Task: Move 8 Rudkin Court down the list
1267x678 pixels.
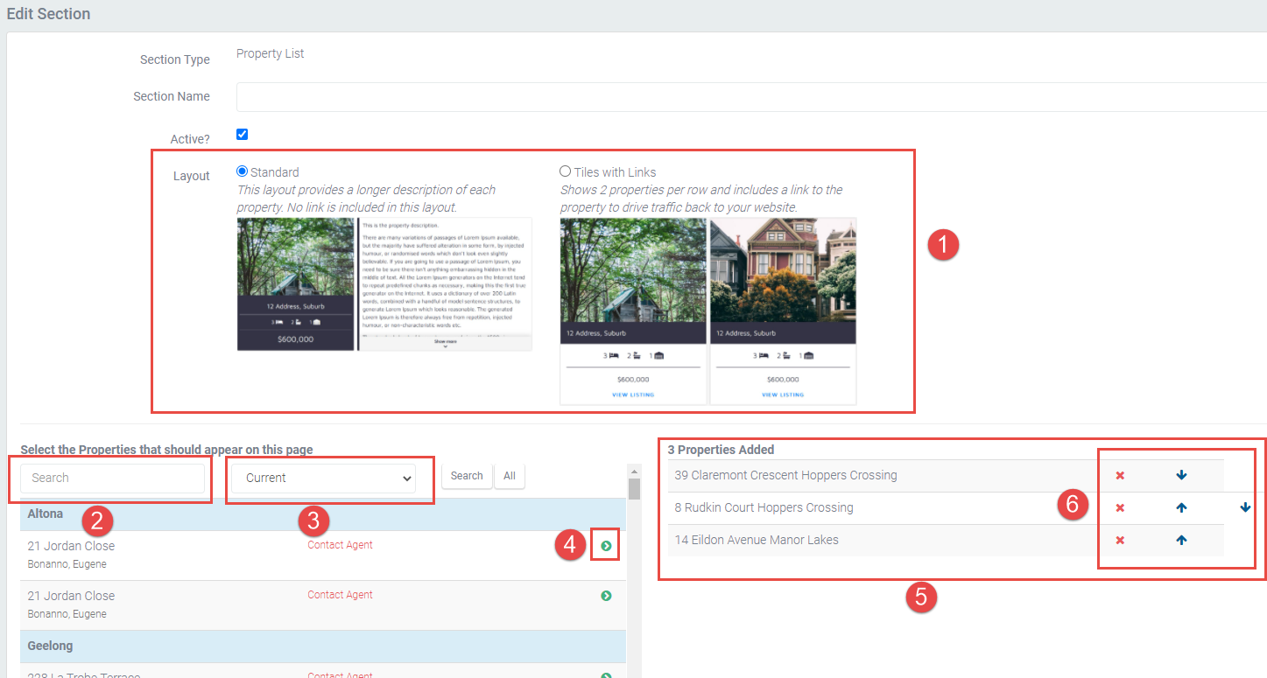Action: tap(1245, 508)
